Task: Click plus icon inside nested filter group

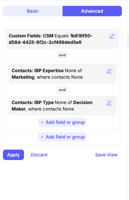Action: tap(42, 122)
